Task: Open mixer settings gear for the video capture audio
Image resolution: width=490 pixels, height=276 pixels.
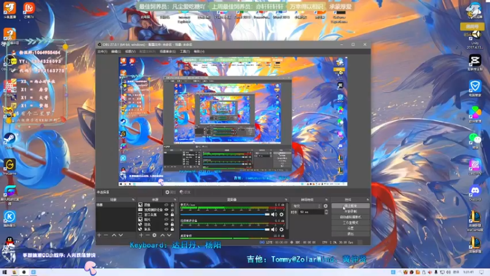Action: pyautogui.click(x=282, y=229)
